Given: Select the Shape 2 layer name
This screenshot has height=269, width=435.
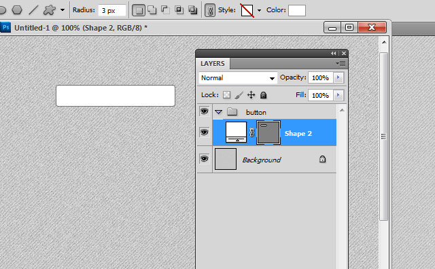Looking at the screenshot, I should pyautogui.click(x=298, y=133).
